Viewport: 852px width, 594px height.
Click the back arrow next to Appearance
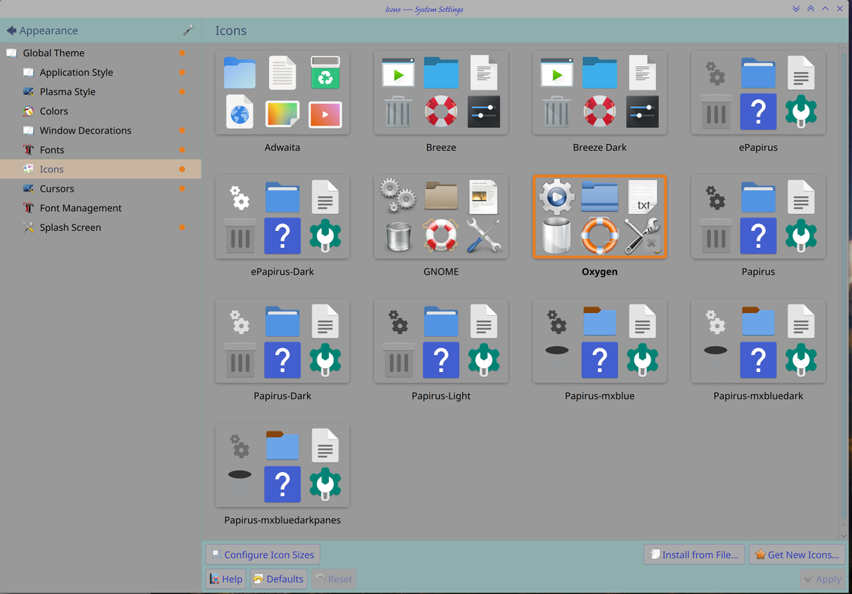click(11, 30)
